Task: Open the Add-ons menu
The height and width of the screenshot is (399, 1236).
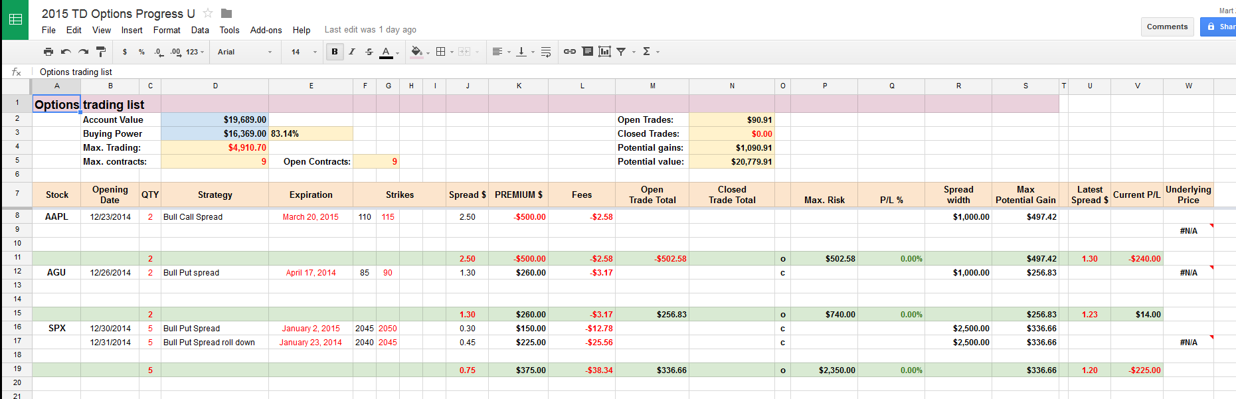Action: point(266,30)
